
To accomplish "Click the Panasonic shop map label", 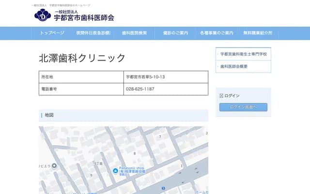I will [132, 171].
